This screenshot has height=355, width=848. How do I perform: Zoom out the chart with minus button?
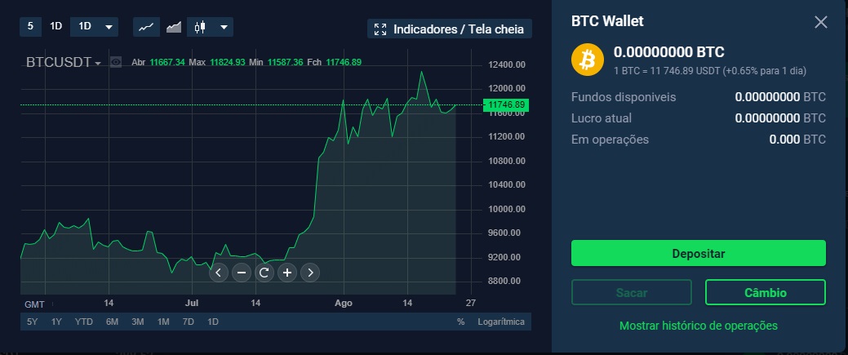click(241, 273)
